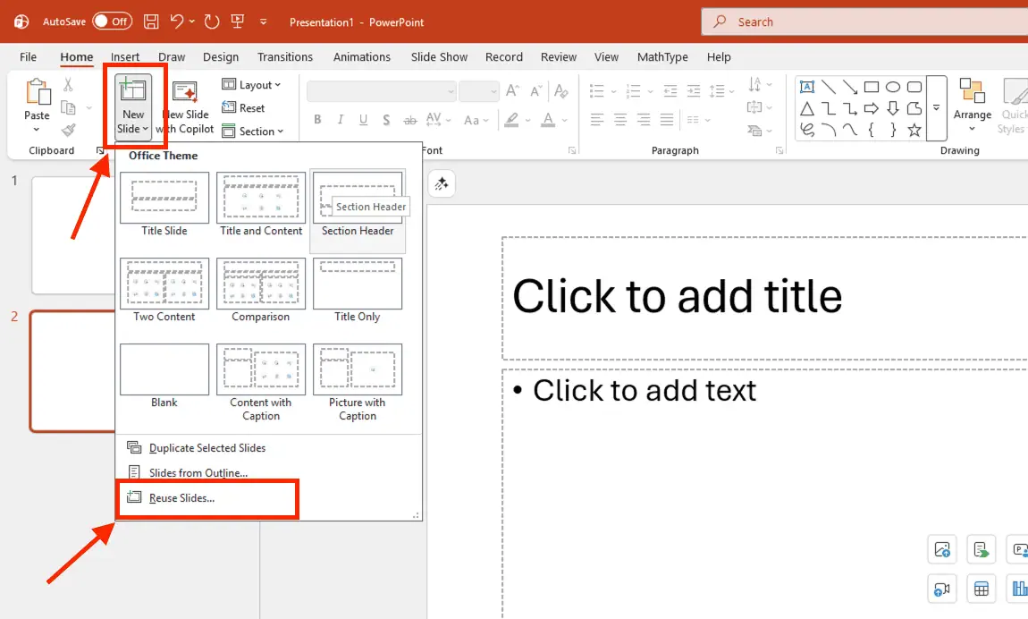Click the Copy icon
The height and width of the screenshot is (619, 1028).
pos(68,107)
